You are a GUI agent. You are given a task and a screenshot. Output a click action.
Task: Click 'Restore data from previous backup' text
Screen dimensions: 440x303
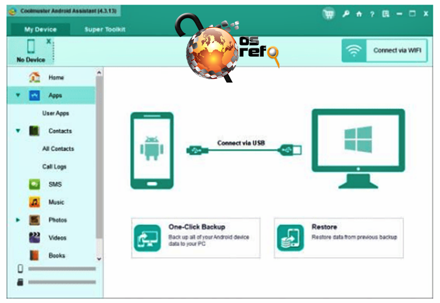(354, 237)
